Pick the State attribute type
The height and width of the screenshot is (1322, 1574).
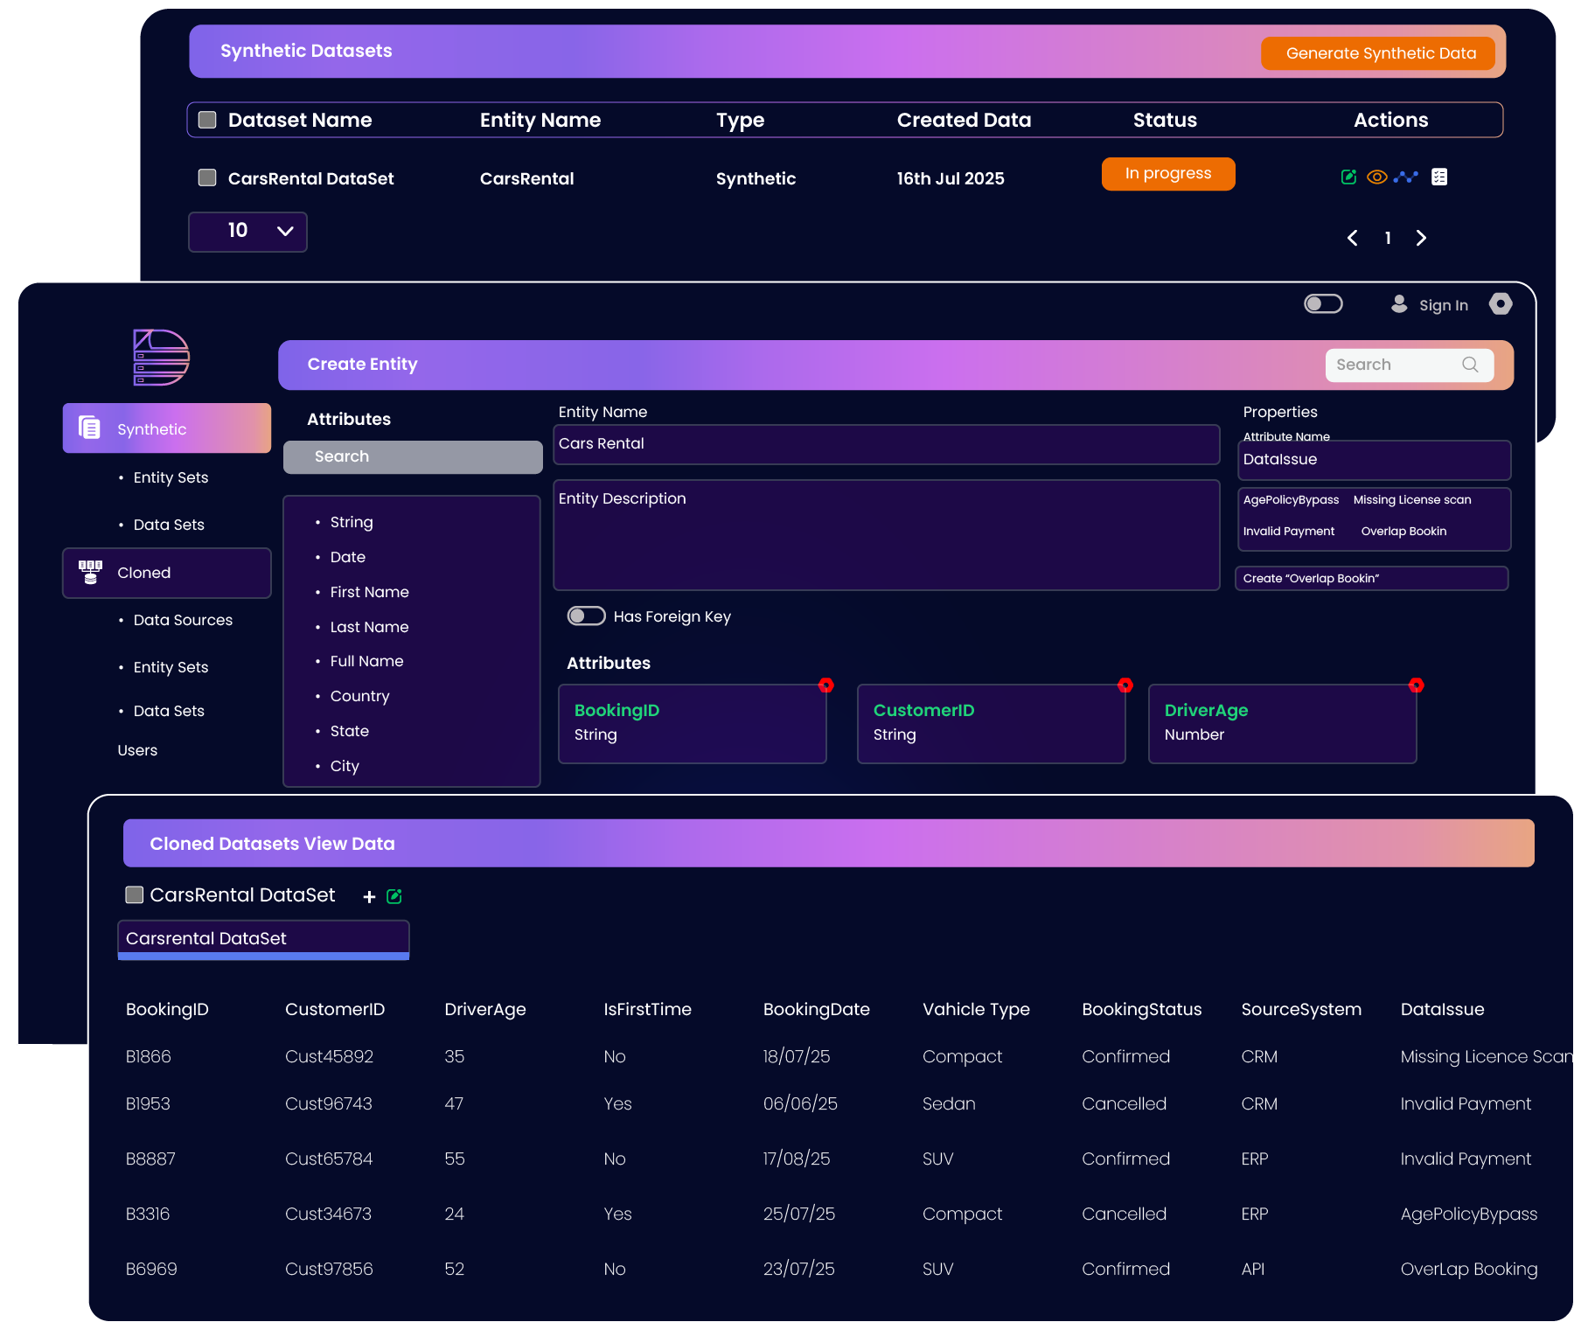coord(349,731)
